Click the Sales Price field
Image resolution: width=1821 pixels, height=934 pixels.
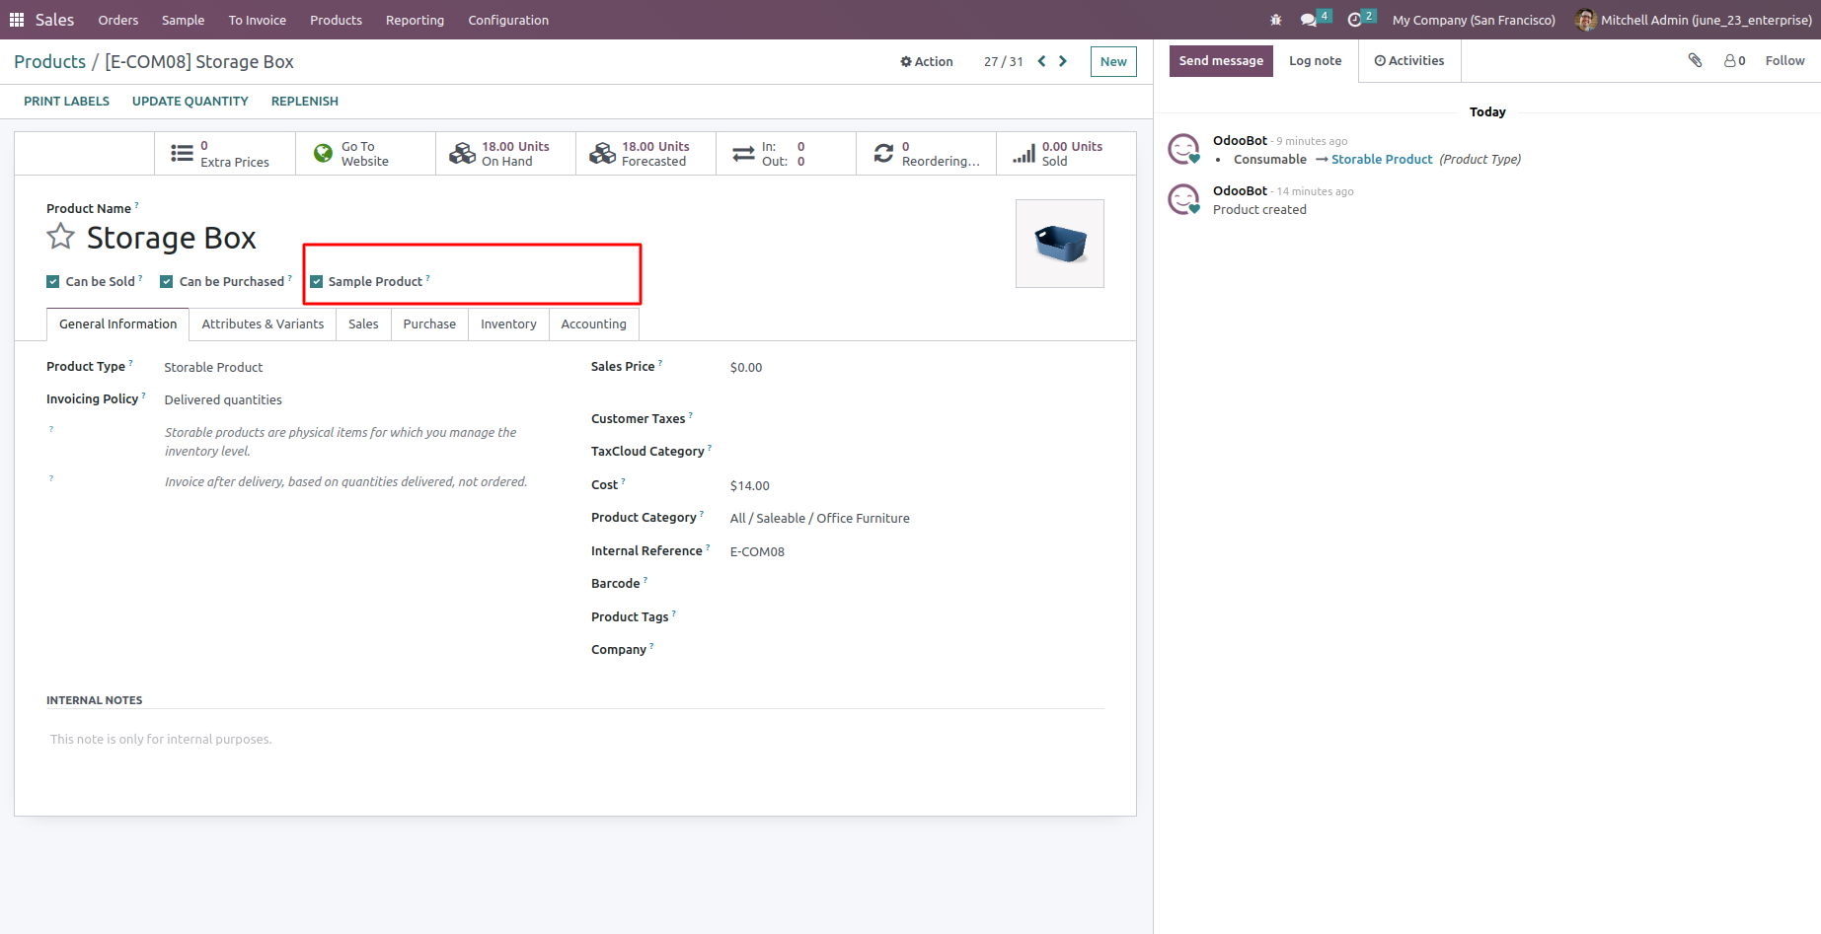tap(917, 367)
